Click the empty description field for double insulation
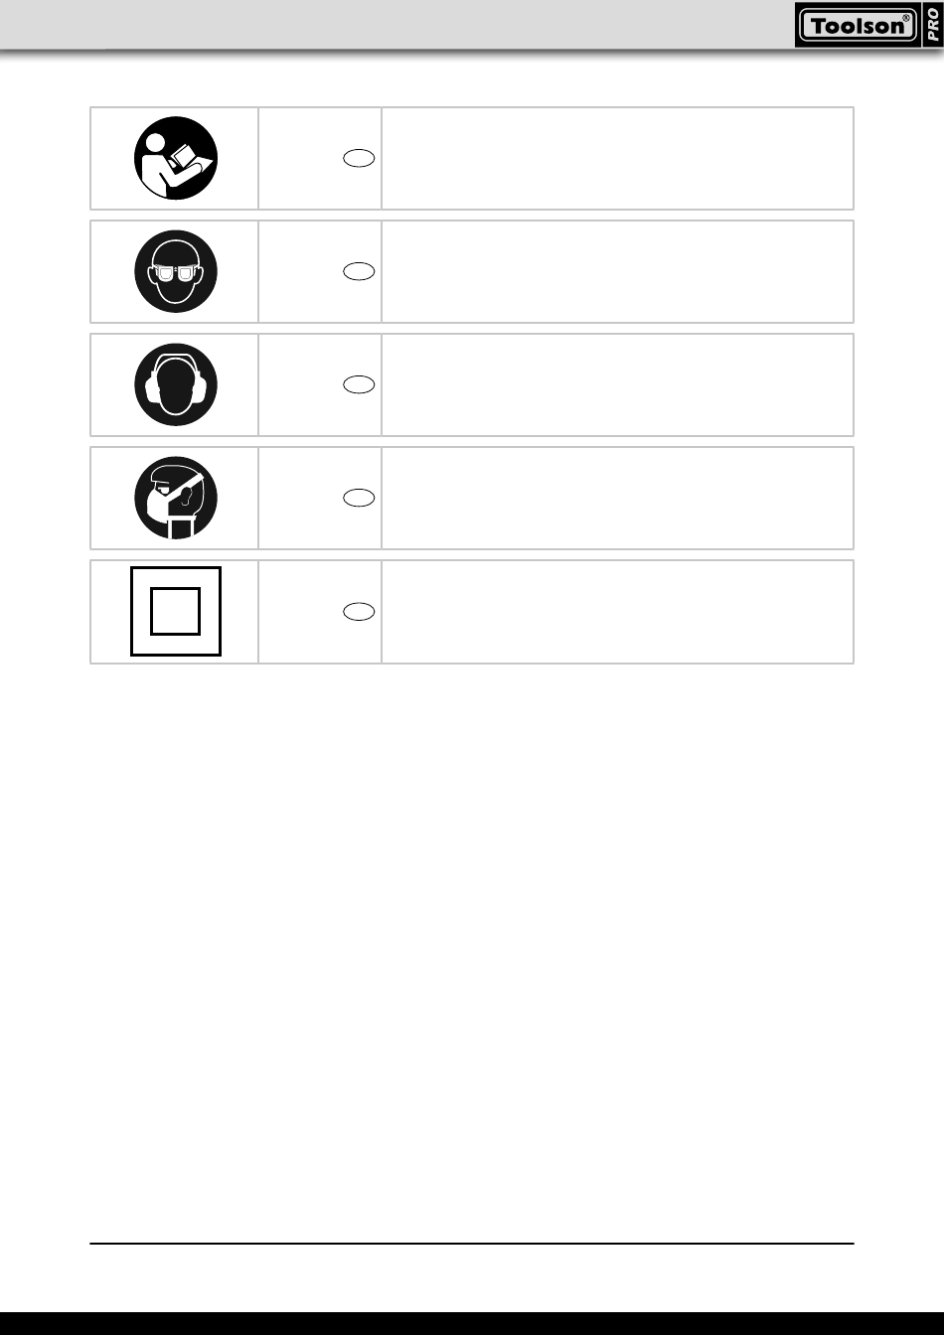The height and width of the screenshot is (1335, 944). click(x=617, y=612)
